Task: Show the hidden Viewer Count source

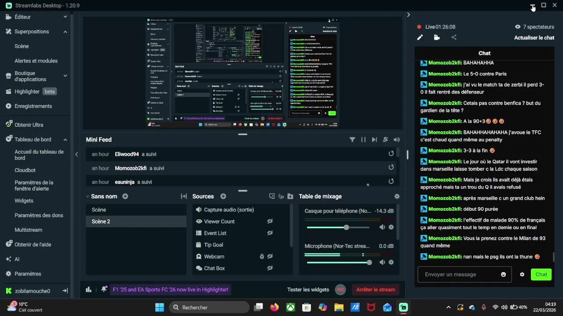Action: (270, 221)
